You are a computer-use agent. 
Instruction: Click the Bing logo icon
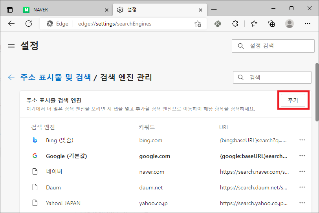tap(35, 140)
